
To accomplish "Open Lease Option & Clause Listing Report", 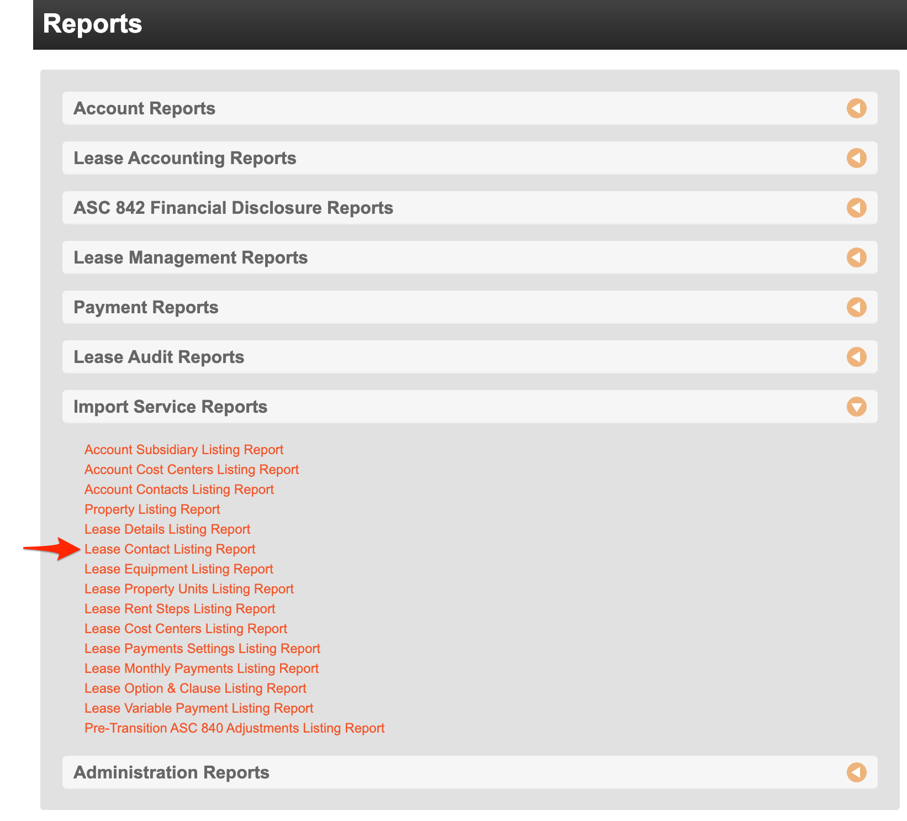I will [196, 688].
